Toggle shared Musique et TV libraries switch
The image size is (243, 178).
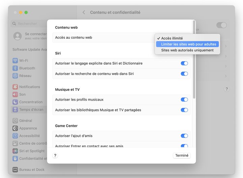184,110
